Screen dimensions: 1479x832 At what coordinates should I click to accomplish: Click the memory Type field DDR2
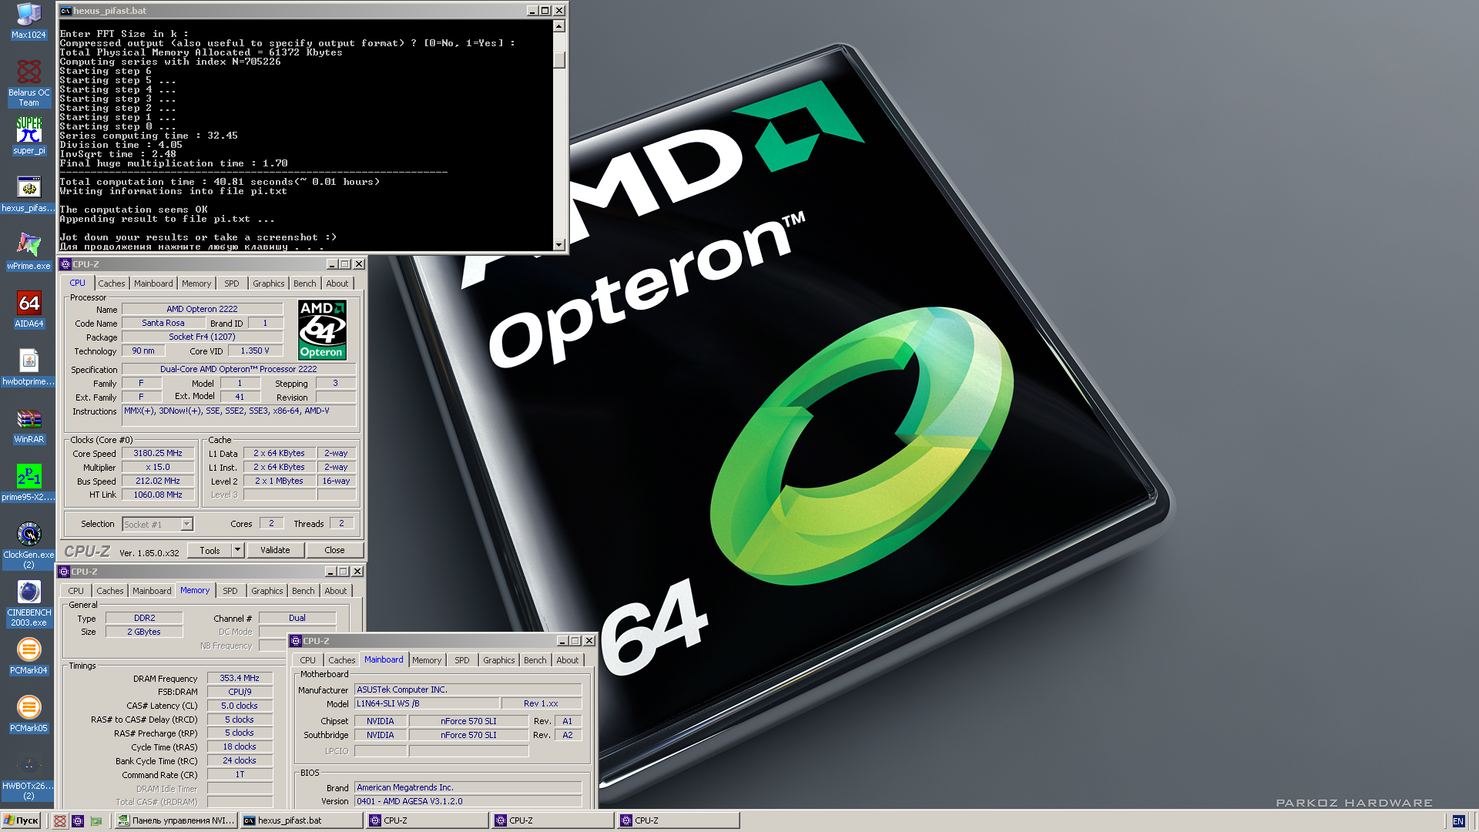click(x=144, y=618)
